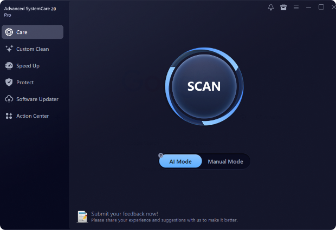Click the Custom Clean sparkle icon
This screenshot has width=336, height=230.
pyautogui.click(x=9, y=49)
